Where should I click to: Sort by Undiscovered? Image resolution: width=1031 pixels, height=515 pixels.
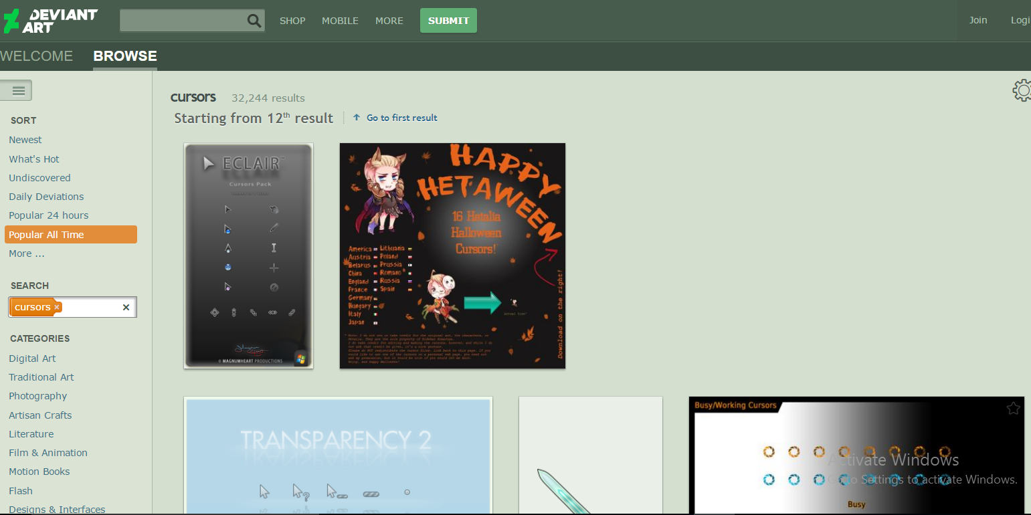[39, 178]
